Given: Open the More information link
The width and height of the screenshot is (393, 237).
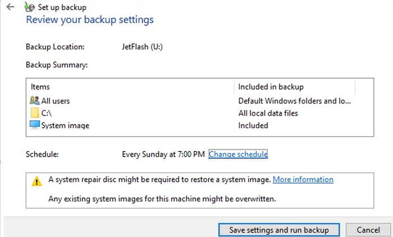Looking at the screenshot, I should point(303,180).
